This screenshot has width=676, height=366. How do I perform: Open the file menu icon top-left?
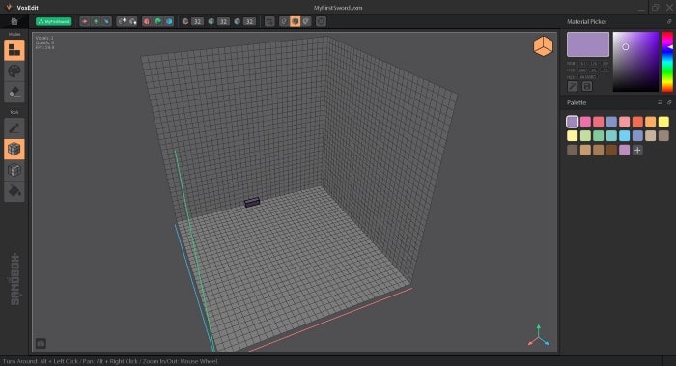pos(14,21)
